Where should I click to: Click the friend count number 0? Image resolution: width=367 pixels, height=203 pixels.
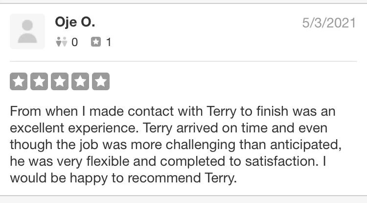tap(74, 42)
